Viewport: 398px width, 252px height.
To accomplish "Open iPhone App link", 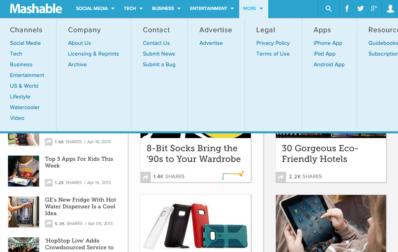I will point(328,43).
